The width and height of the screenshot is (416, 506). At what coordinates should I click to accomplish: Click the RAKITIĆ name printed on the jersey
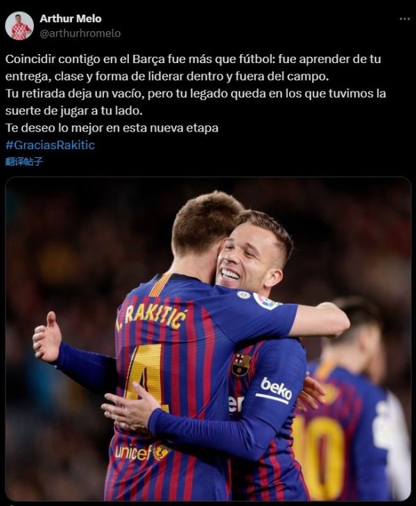click(x=152, y=317)
